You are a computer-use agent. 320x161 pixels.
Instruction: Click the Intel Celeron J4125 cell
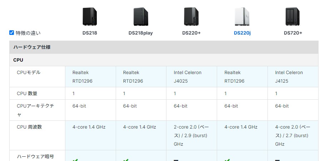coord(293,77)
